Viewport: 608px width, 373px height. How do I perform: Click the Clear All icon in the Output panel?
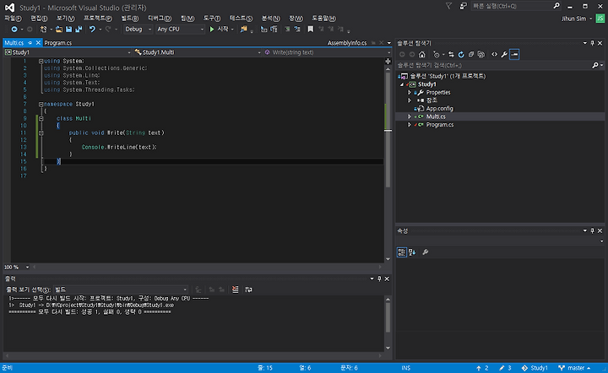click(235, 289)
